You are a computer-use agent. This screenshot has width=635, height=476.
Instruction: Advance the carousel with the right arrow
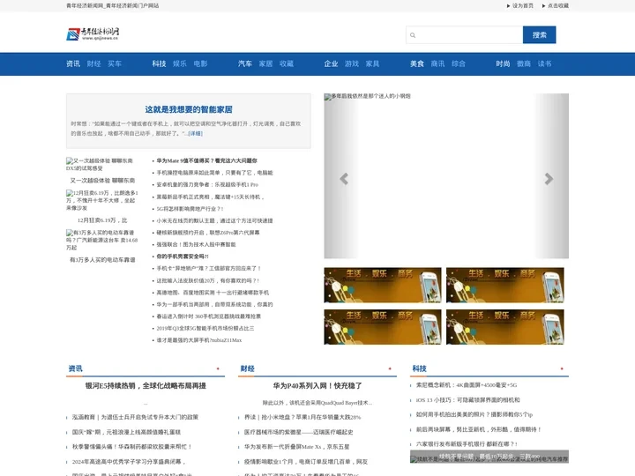[549, 178]
